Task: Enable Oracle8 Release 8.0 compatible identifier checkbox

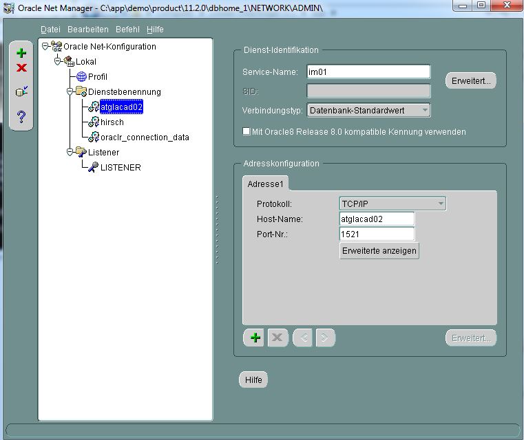Action: 247,131
